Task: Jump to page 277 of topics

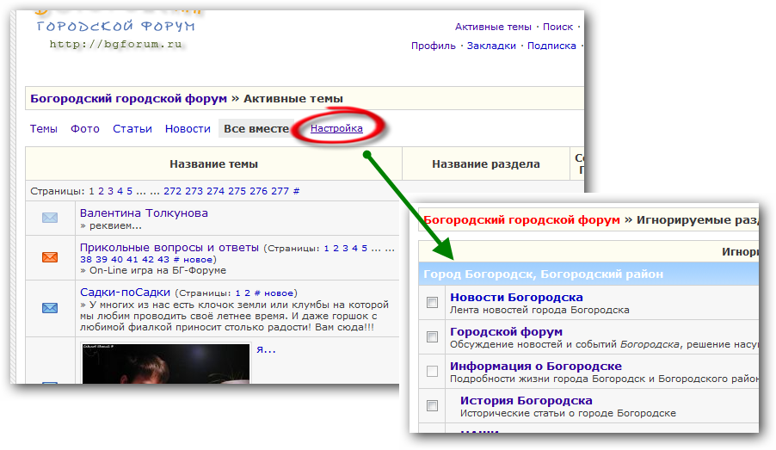Action: click(280, 191)
